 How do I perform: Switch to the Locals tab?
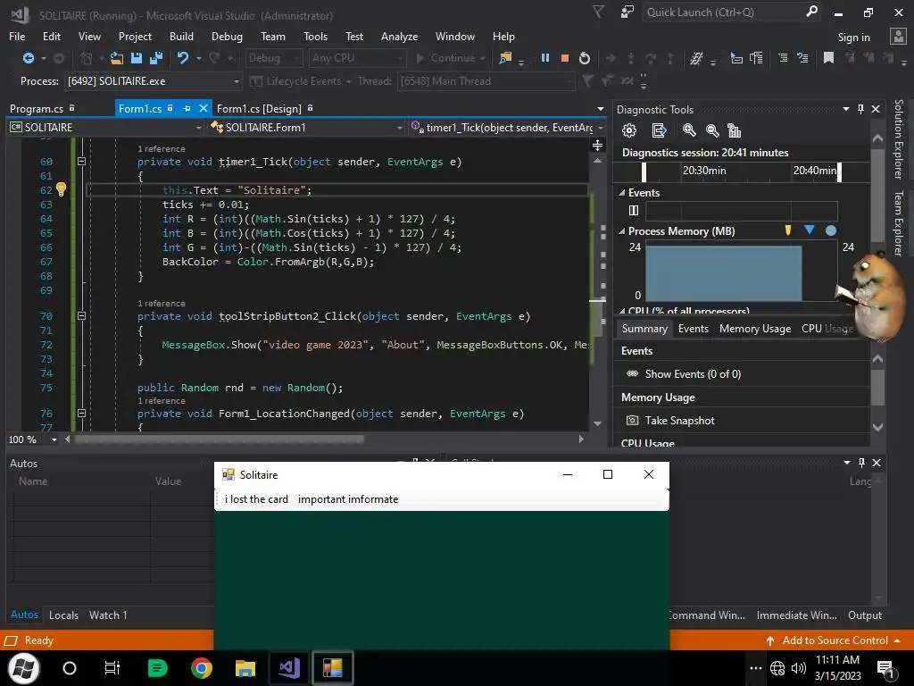[x=63, y=615]
